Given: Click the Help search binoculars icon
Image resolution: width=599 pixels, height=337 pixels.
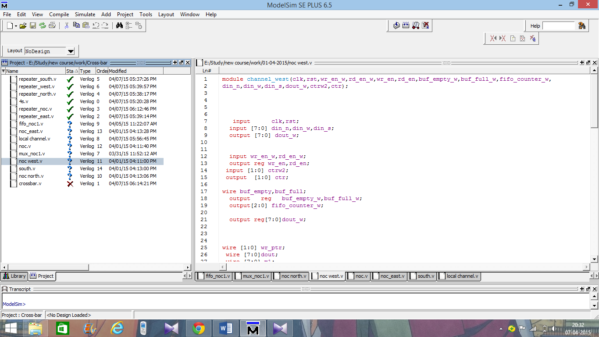Looking at the screenshot, I should tap(582, 26).
